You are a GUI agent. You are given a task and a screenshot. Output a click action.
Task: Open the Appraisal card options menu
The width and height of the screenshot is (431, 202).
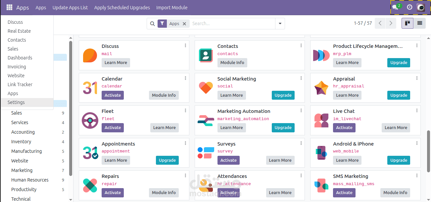(417, 78)
